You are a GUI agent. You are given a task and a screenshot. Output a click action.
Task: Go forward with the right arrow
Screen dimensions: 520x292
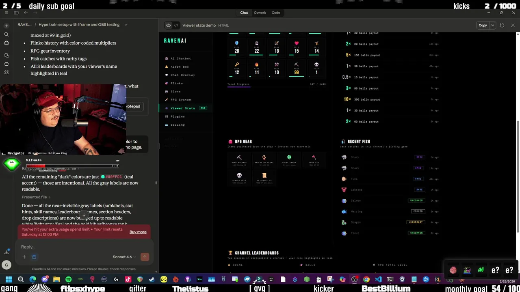[x=35, y=13]
